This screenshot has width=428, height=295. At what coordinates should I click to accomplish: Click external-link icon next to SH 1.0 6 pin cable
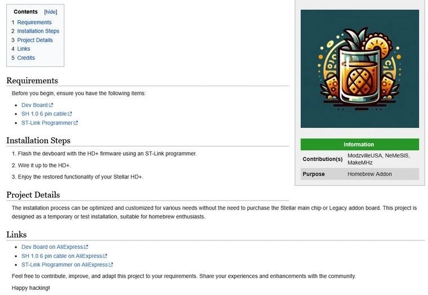[x=70, y=114]
